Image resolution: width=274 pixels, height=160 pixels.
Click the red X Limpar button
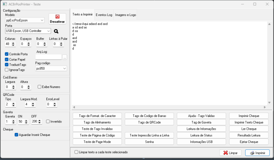230,153
